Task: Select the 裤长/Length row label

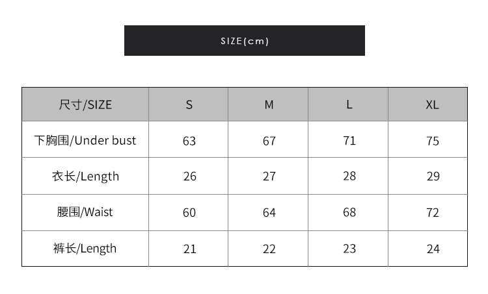Action: coord(85,248)
